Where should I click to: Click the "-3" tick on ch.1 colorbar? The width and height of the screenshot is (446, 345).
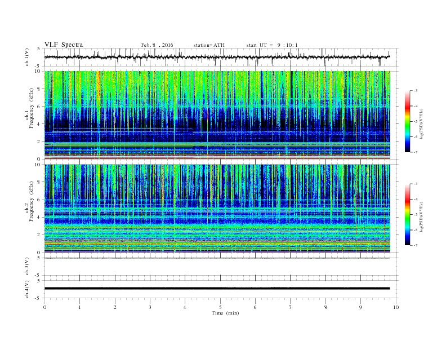(x=416, y=91)
